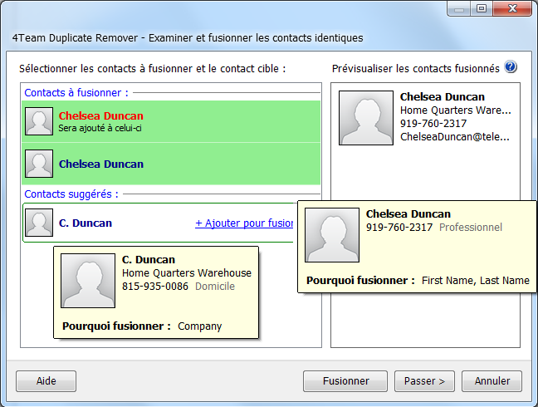Image resolution: width=538 pixels, height=407 pixels.
Task: Click avatar beside blue Chelsea Duncan entry
Action: pos(39,164)
